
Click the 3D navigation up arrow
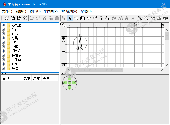coord(70,78)
